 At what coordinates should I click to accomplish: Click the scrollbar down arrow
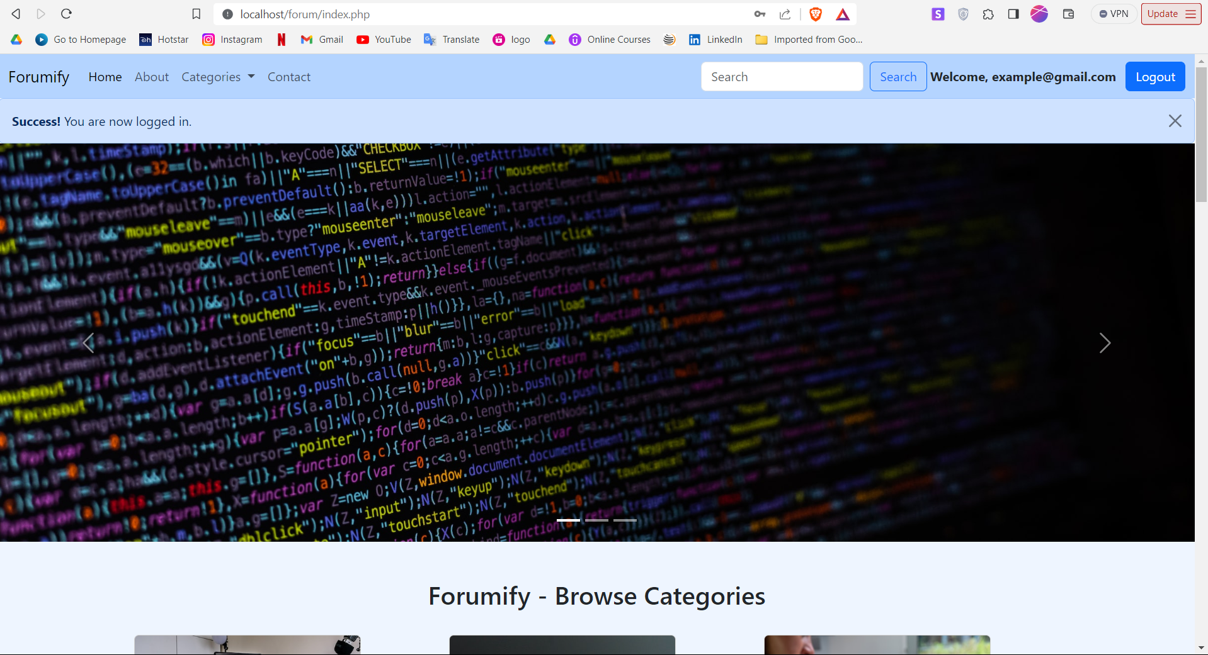(x=1202, y=647)
